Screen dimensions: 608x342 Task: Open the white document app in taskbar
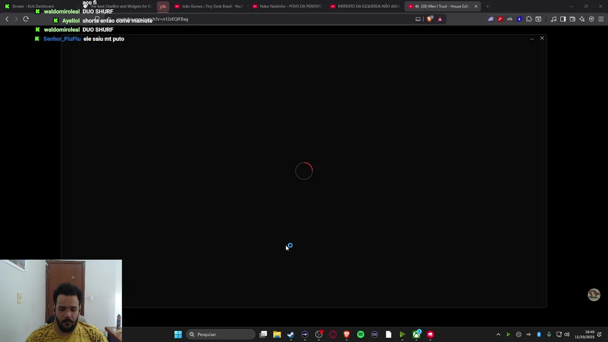[x=388, y=334]
